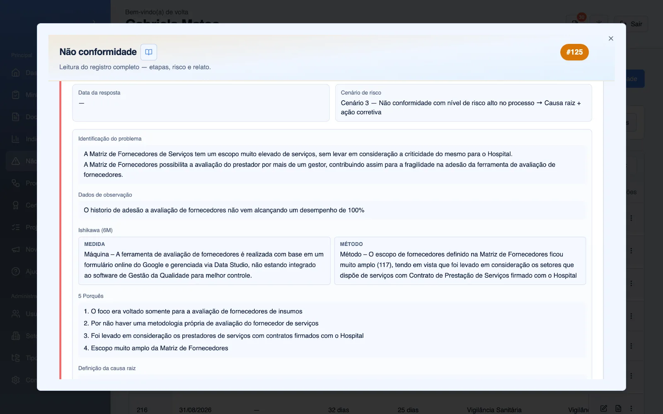Screen dimensions: 663x414
Task: Open the users icon under Administração
Action: pos(16,314)
